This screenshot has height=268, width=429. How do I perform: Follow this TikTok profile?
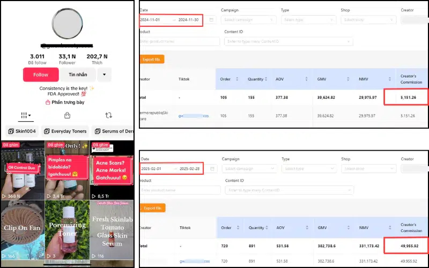[41, 75]
